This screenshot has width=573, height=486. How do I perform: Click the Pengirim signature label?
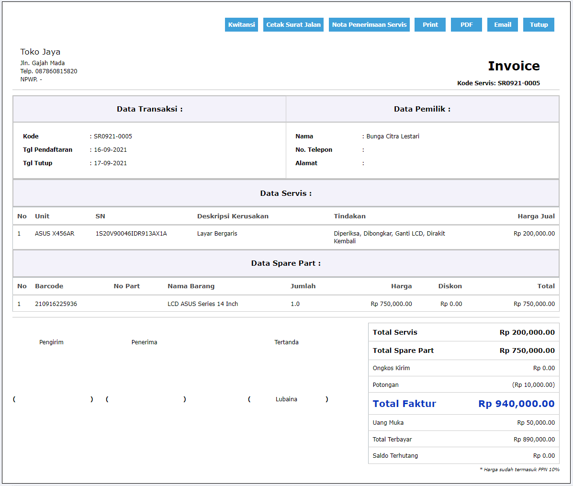[x=51, y=342]
